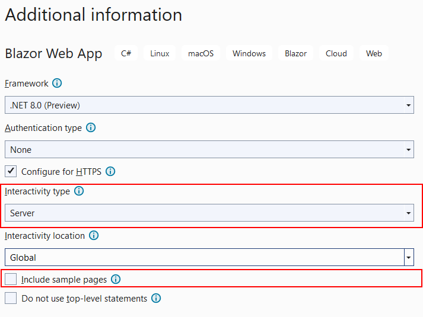Enable Include sample pages checkbox

pos(11,279)
